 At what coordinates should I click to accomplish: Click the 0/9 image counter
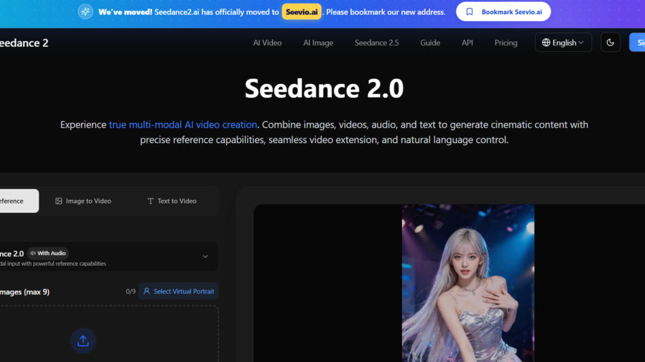(x=130, y=291)
